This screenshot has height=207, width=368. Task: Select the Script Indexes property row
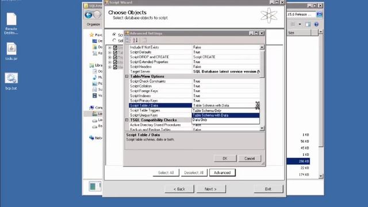[x=194, y=96]
